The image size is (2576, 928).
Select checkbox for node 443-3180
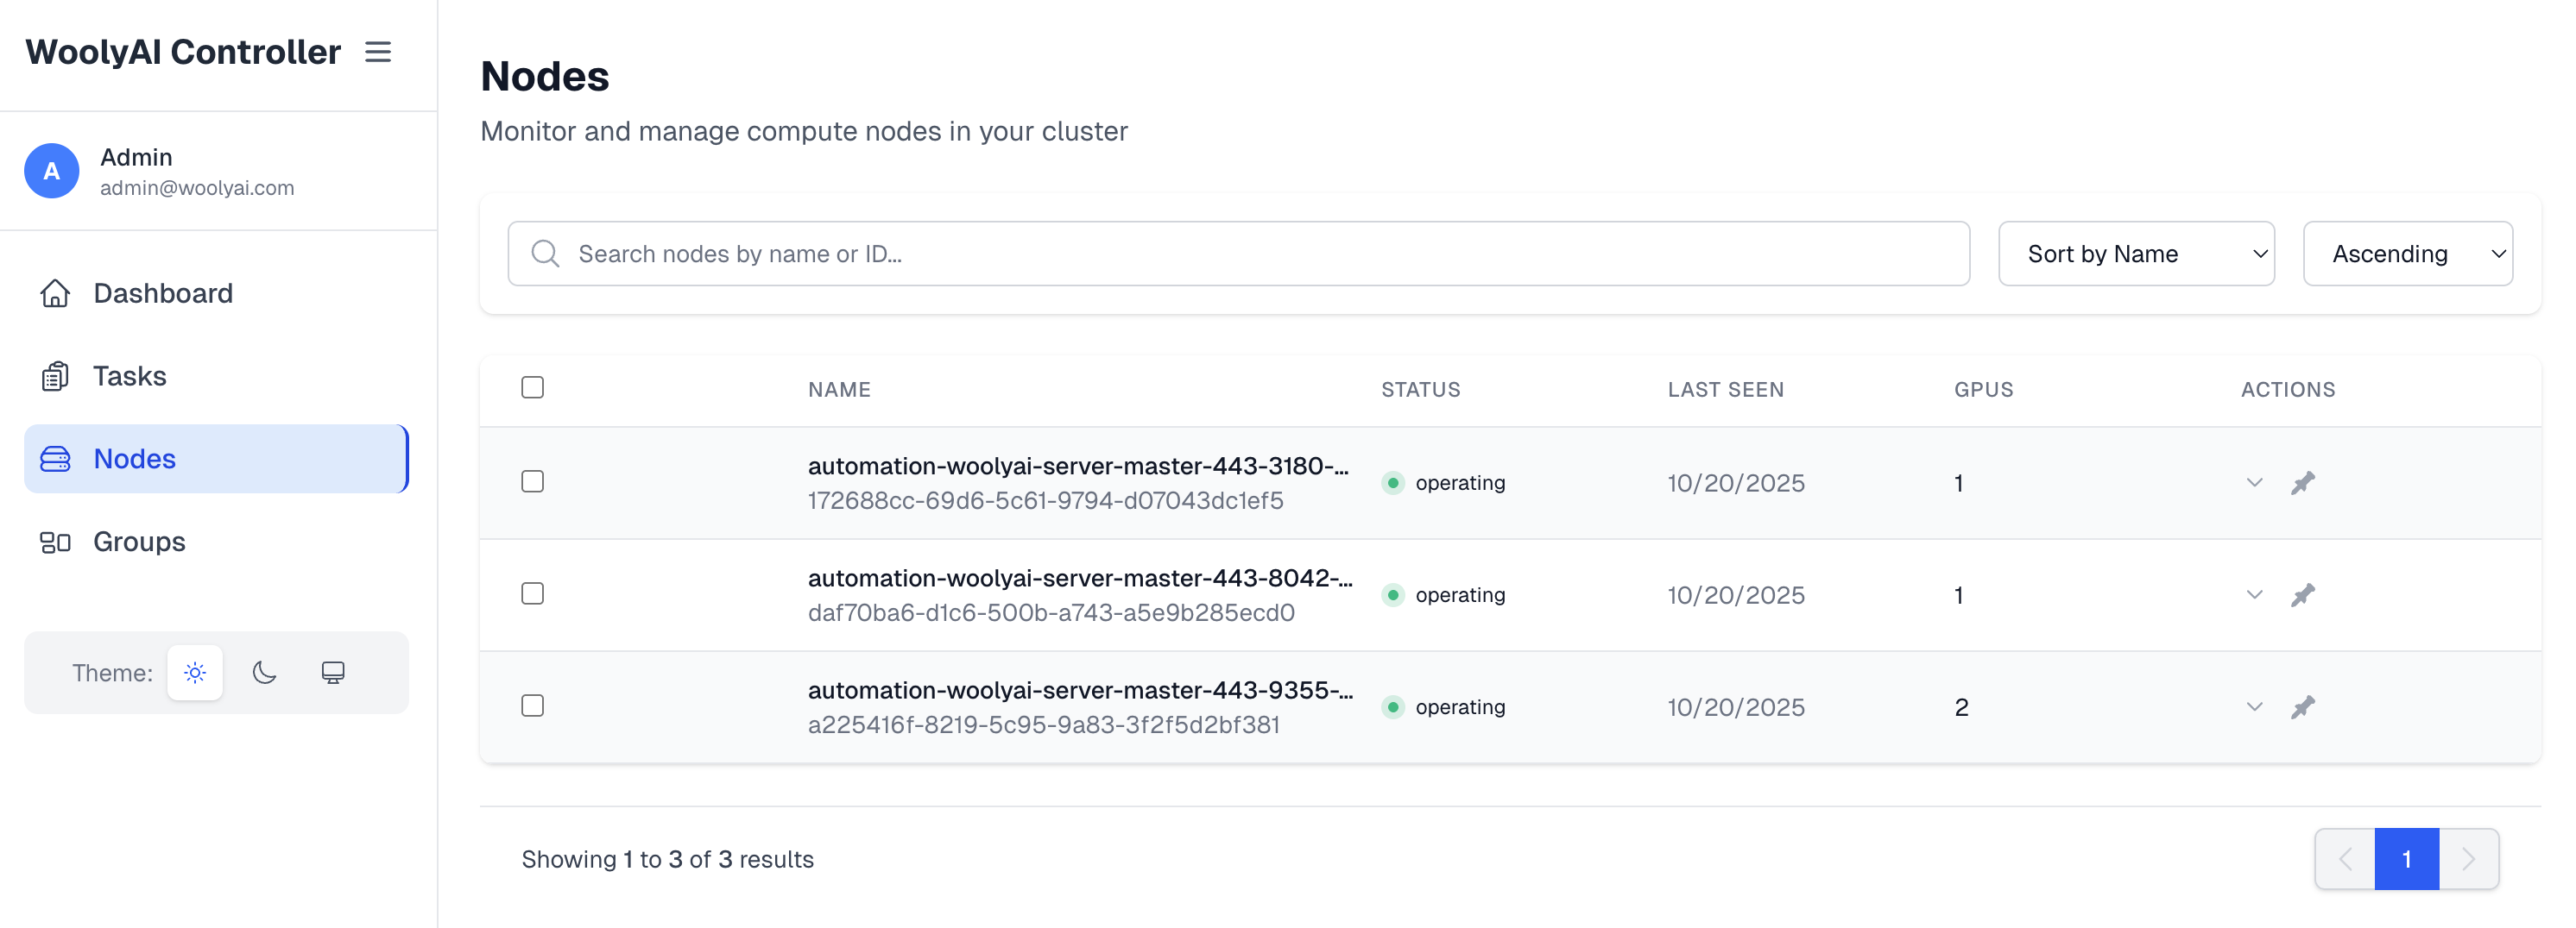click(532, 481)
